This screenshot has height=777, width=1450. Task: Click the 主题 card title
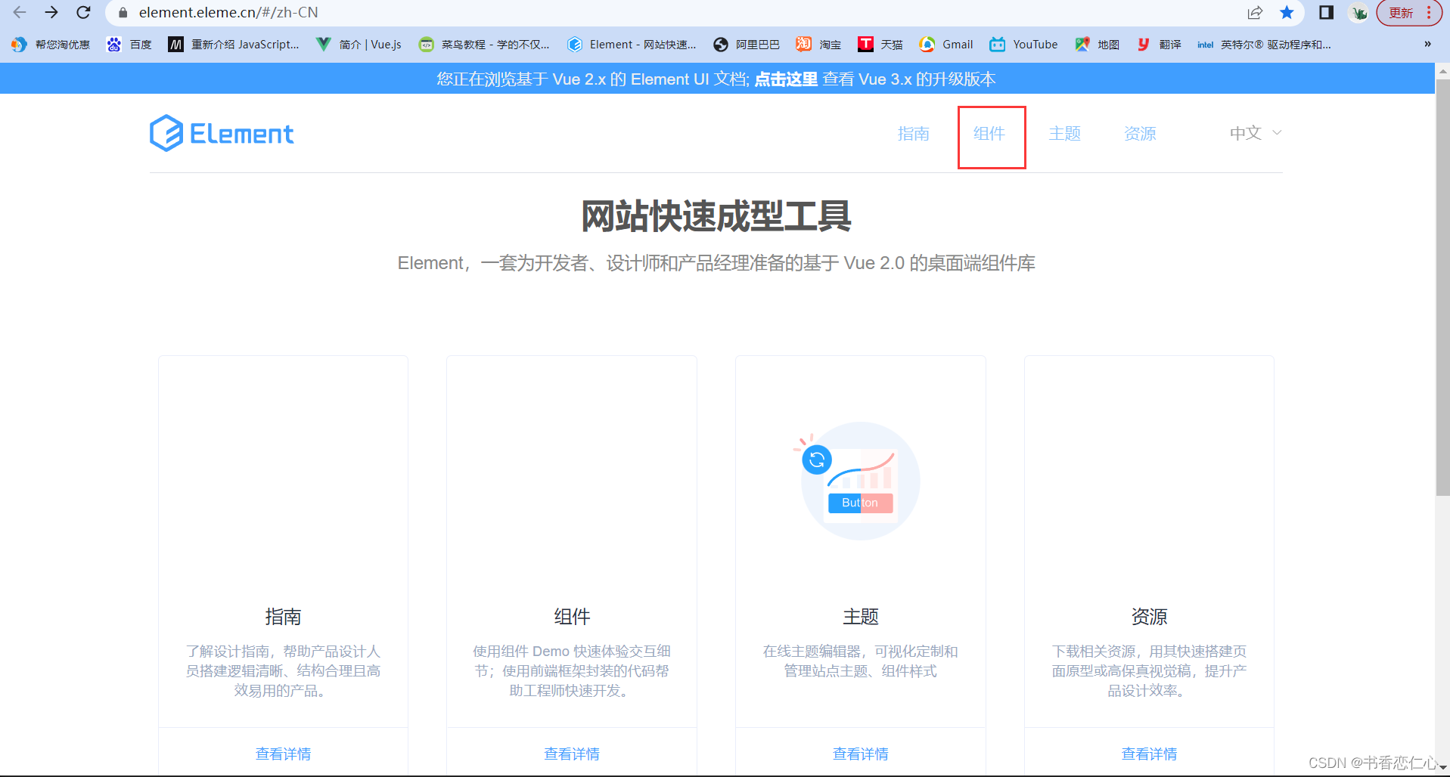[x=861, y=617]
